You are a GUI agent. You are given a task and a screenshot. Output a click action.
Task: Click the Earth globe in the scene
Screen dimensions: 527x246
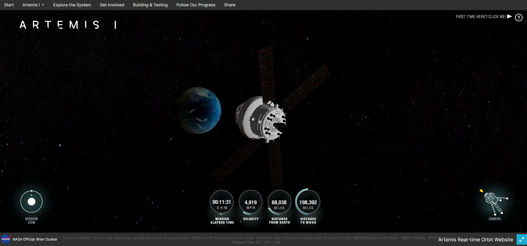coord(199,110)
